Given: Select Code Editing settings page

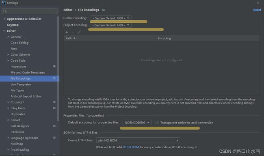Looking at the screenshot, I should click(x=19, y=43).
